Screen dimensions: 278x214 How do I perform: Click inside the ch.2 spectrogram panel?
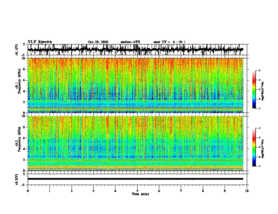(x=135, y=143)
